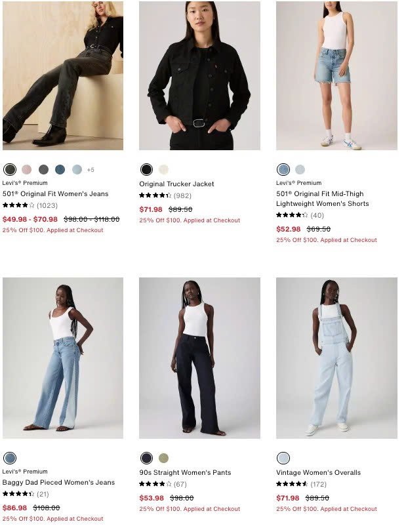Screen dimensions: 406x528
Task: View light overalls model product image
Action: point(336,358)
